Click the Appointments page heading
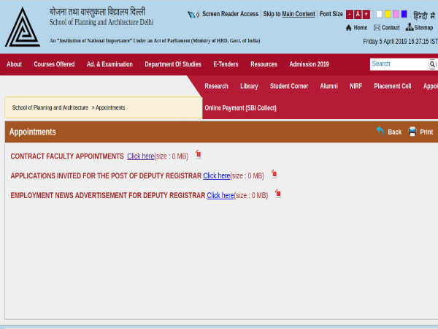438x329 pixels. tap(33, 132)
